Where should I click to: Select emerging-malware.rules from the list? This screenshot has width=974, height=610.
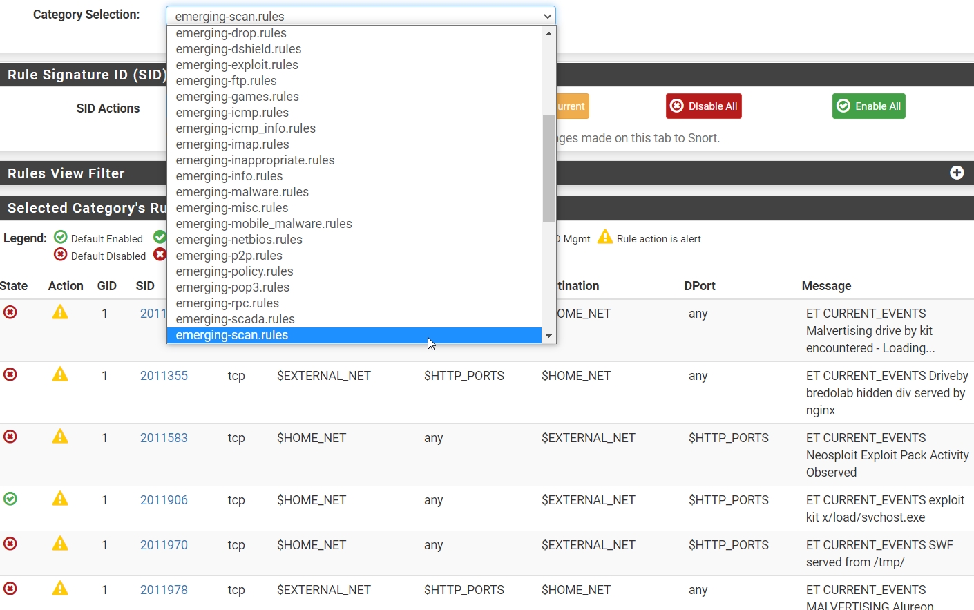tap(242, 192)
